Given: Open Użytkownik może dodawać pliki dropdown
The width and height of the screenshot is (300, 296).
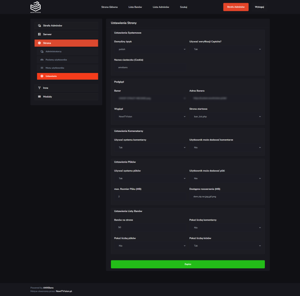Looking at the screenshot, I should click(x=225, y=178).
